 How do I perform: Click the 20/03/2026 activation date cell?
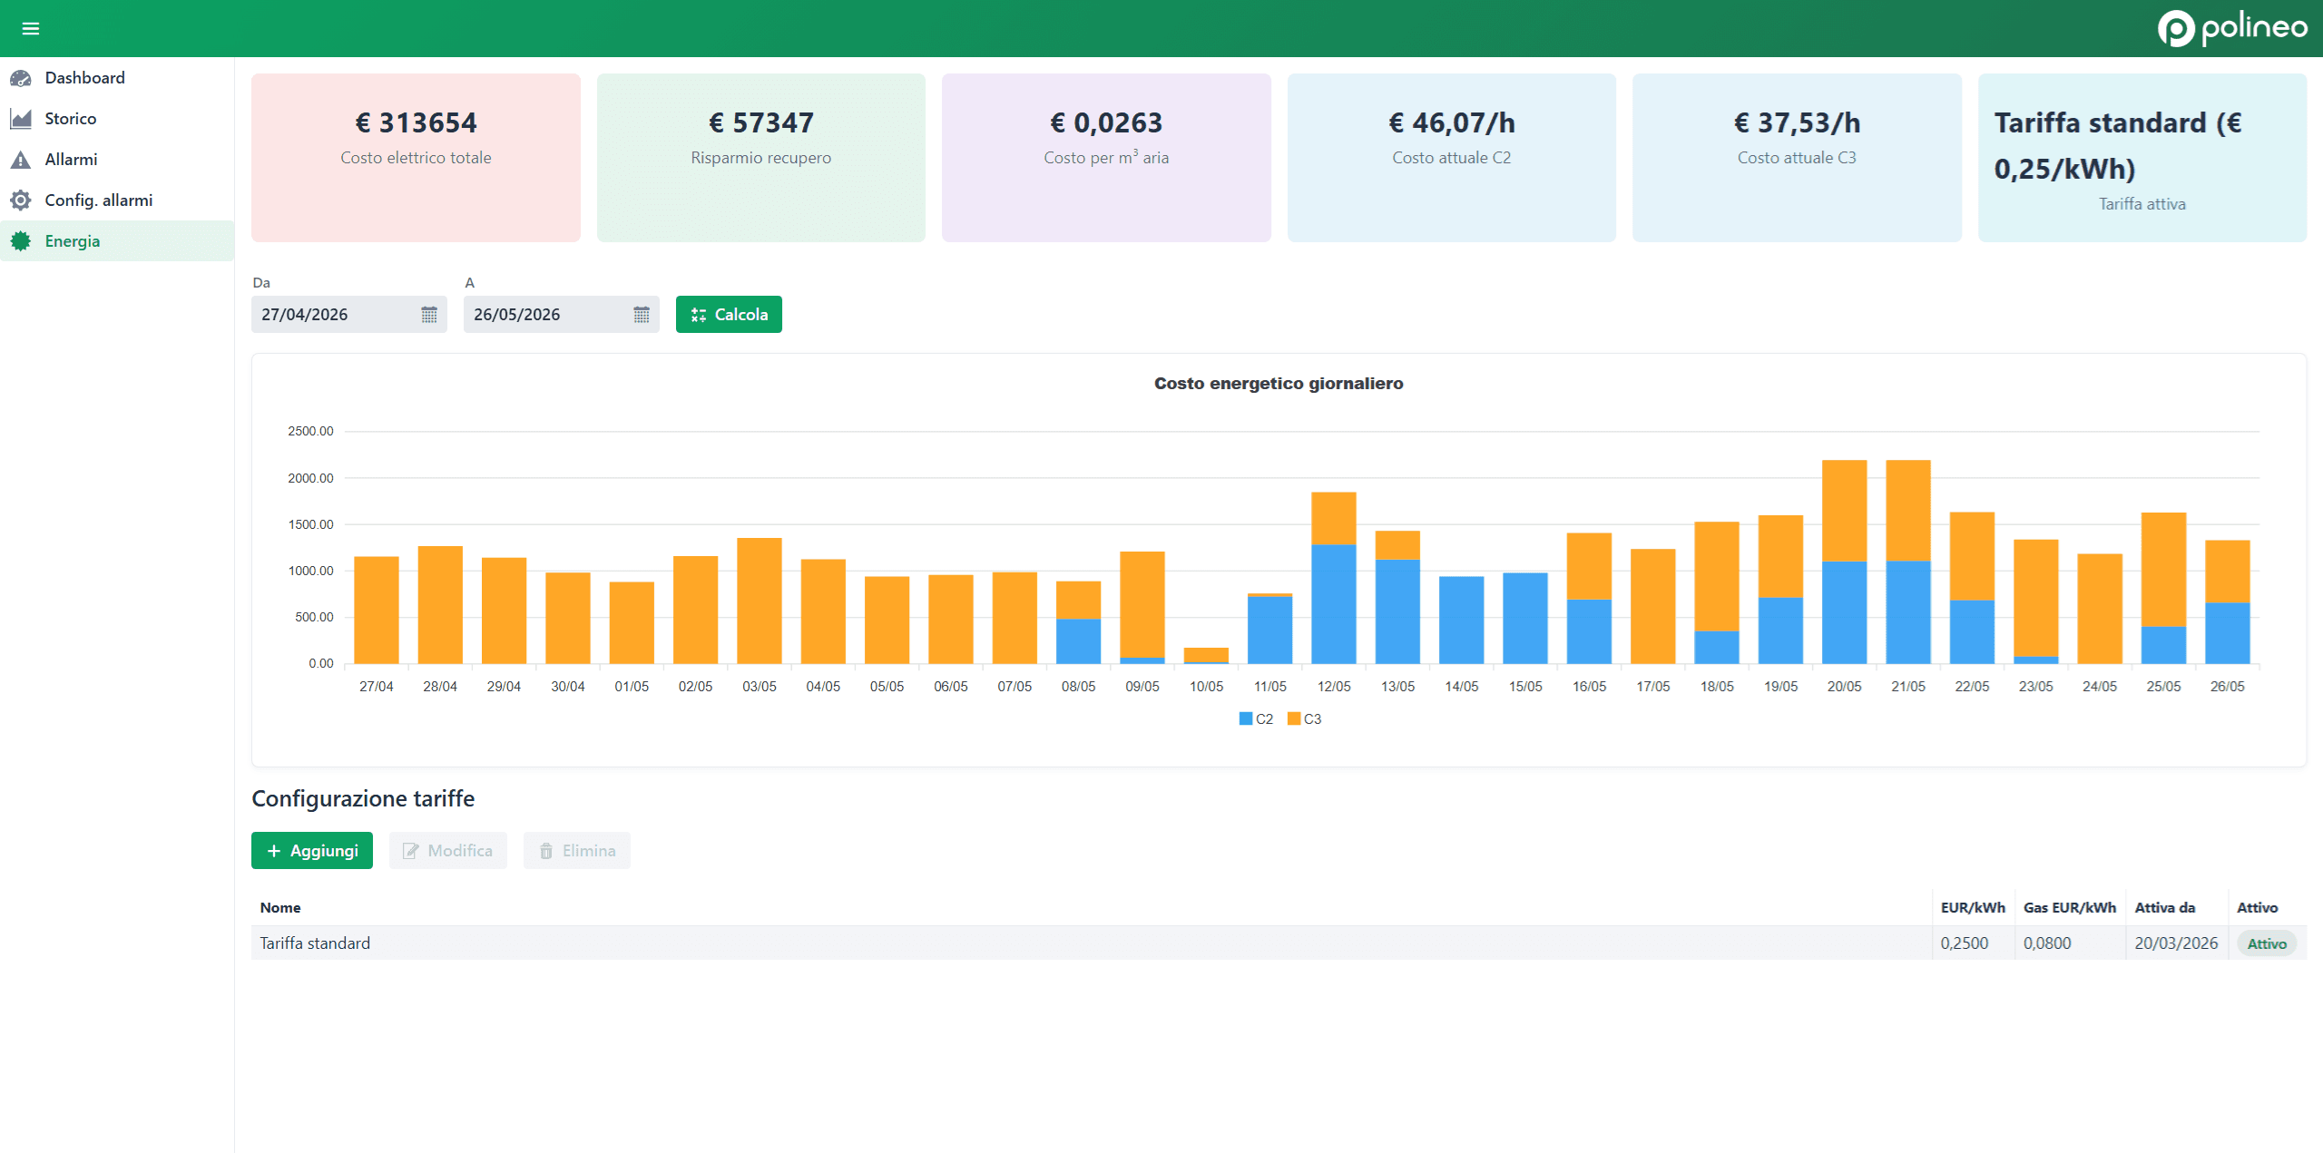2176,943
